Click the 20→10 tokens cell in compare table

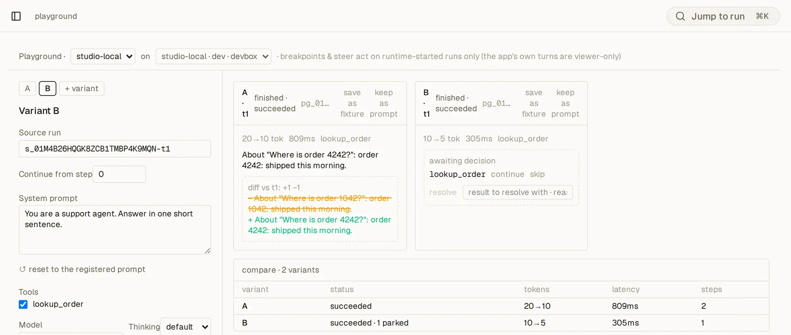pyautogui.click(x=537, y=306)
